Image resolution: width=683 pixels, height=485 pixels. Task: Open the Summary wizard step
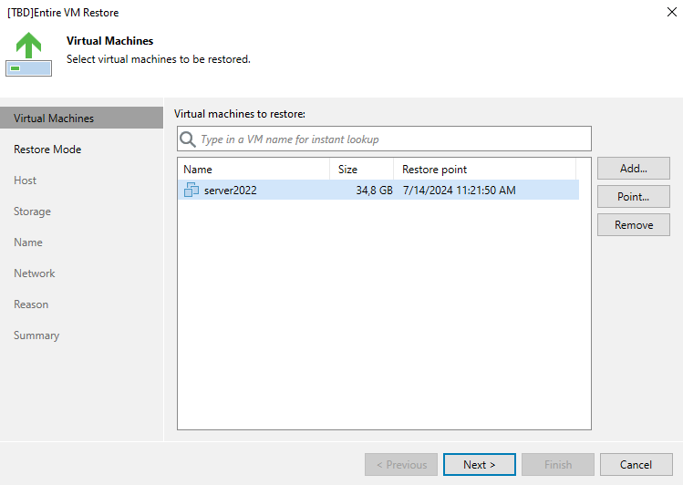36,335
